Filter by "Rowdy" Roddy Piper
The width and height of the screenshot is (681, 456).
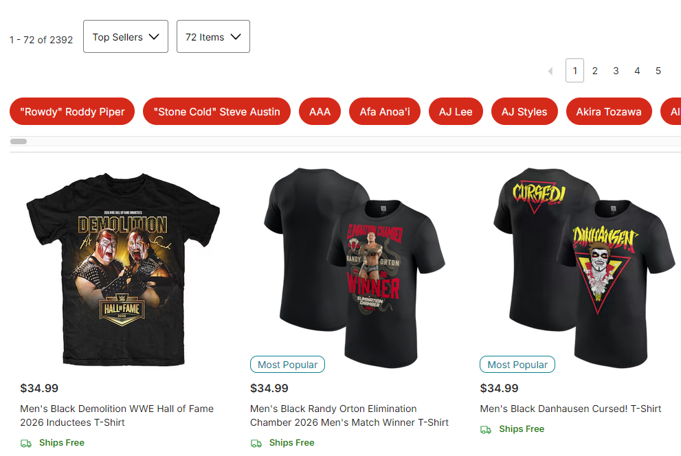72,111
